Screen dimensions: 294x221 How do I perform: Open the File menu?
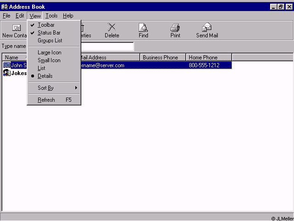pos(6,16)
